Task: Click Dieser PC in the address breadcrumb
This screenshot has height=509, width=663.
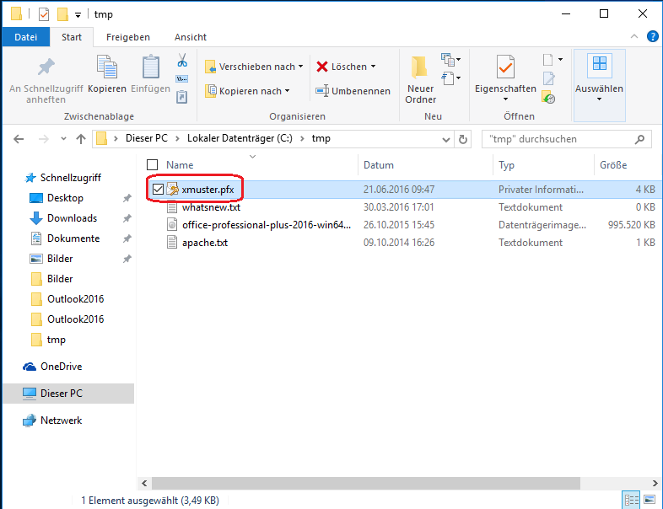Action: tap(146, 138)
